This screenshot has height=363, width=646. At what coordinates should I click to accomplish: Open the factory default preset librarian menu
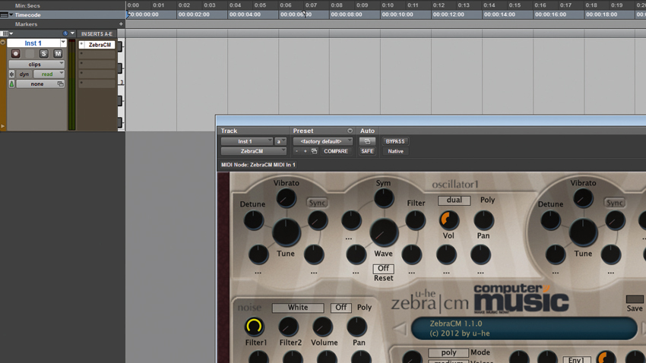[x=322, y=141]
